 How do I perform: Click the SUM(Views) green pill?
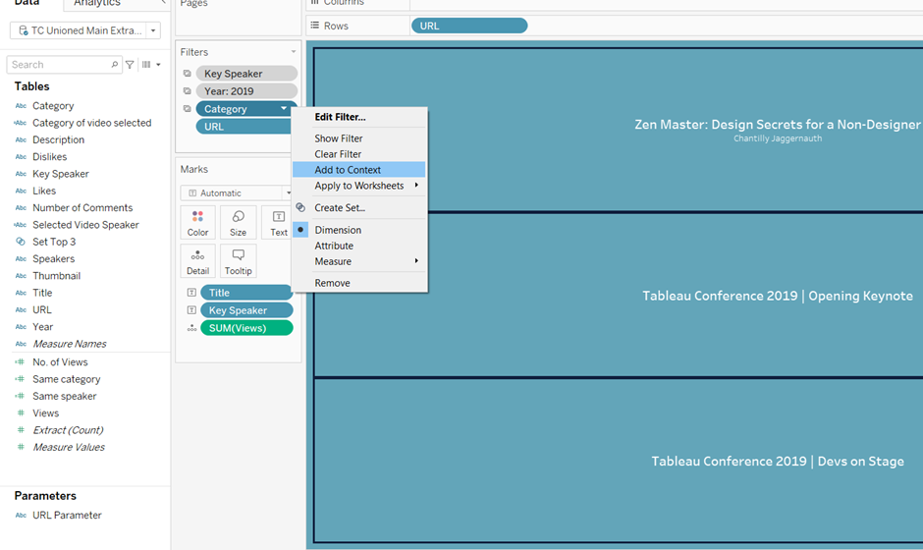(x=246, y=328)
